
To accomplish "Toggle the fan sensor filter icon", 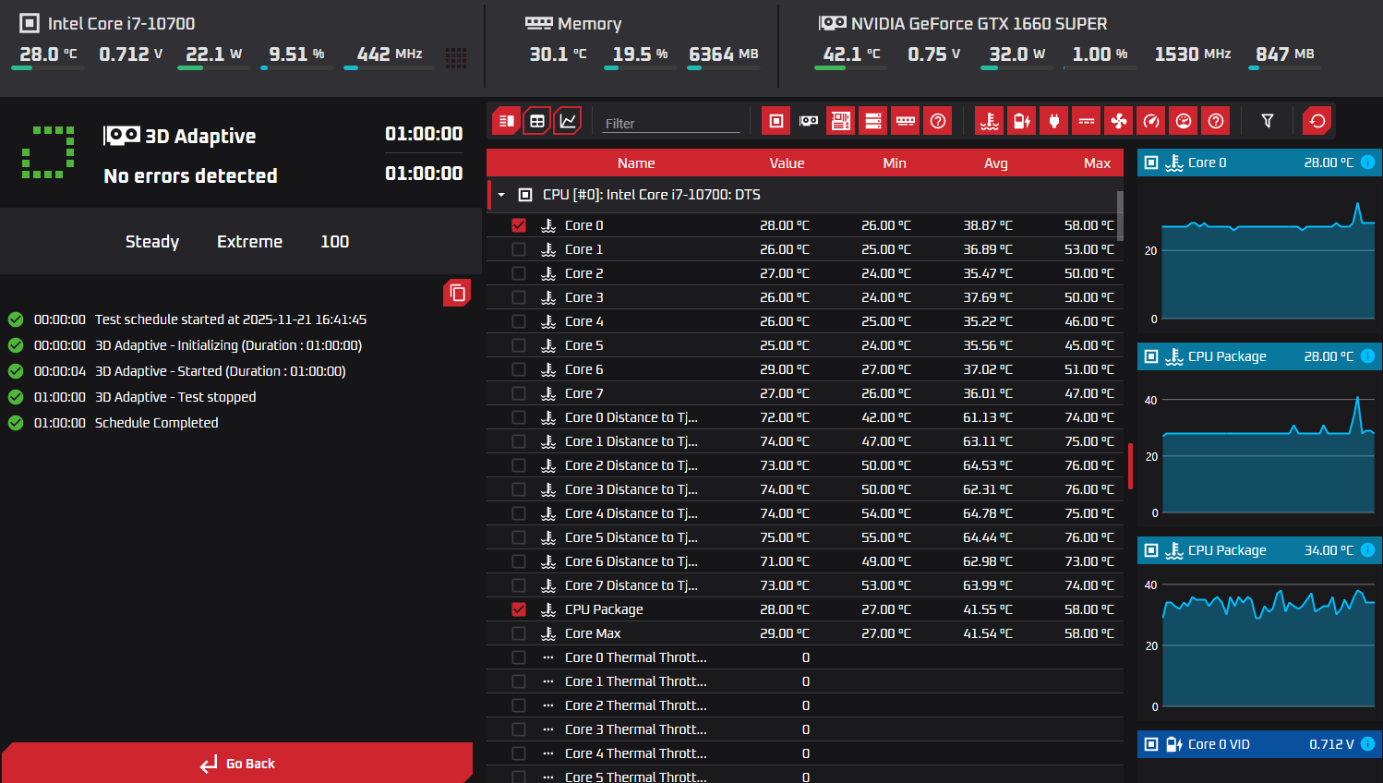I will coord(1119,121).
